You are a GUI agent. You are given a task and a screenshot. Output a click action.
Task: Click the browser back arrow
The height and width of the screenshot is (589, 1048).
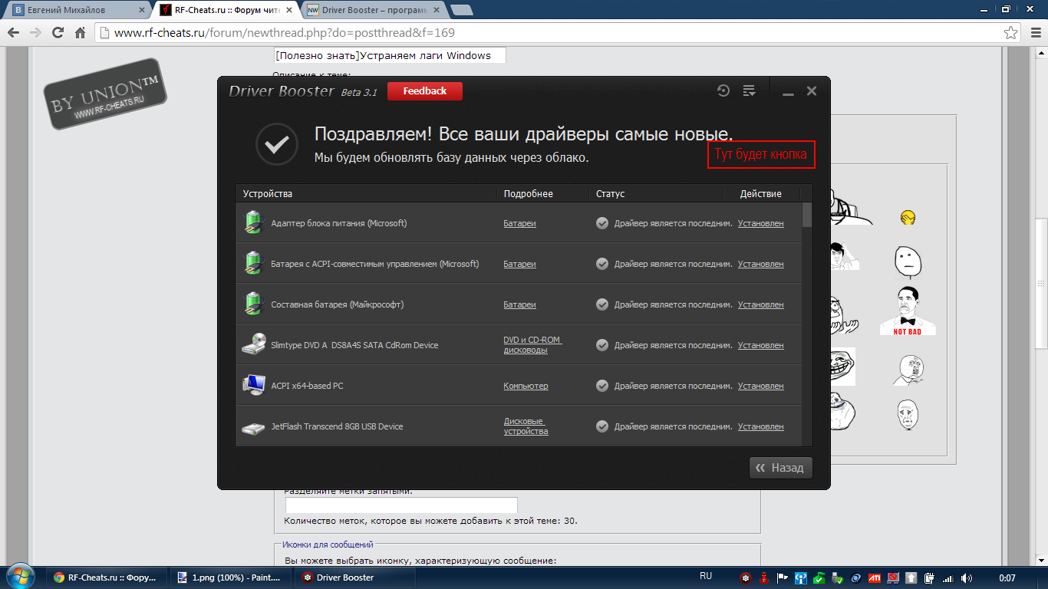pos(12,33)
